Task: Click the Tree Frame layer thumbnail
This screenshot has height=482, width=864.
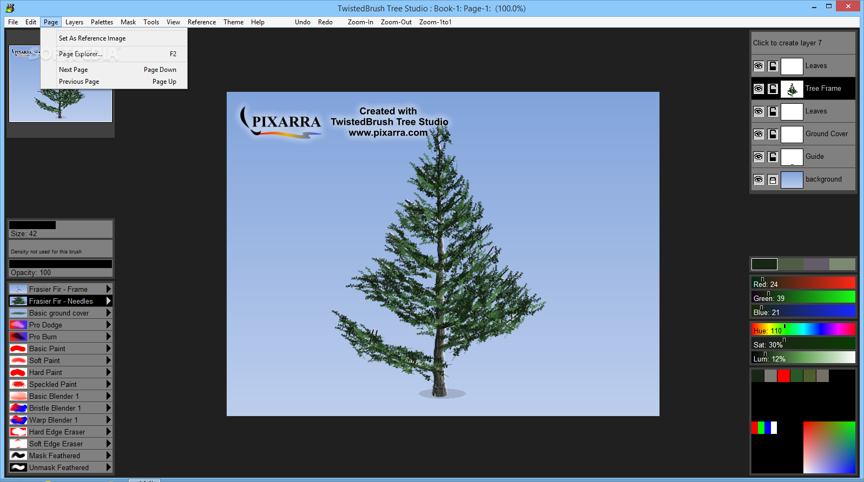Action: coord(792,89)
